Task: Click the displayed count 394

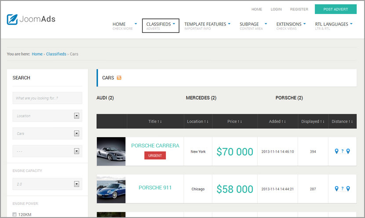Action: pos(313,152)
